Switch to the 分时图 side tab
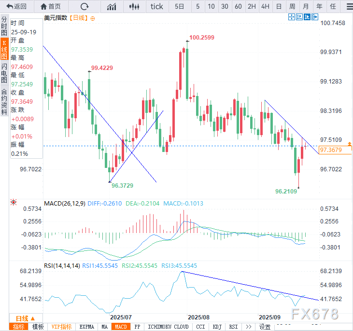Screen dimensions: 353x331 pos(4,26)
